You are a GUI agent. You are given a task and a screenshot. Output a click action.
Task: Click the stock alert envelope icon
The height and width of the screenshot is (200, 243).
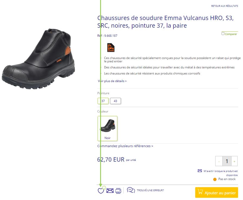point(200,171)
